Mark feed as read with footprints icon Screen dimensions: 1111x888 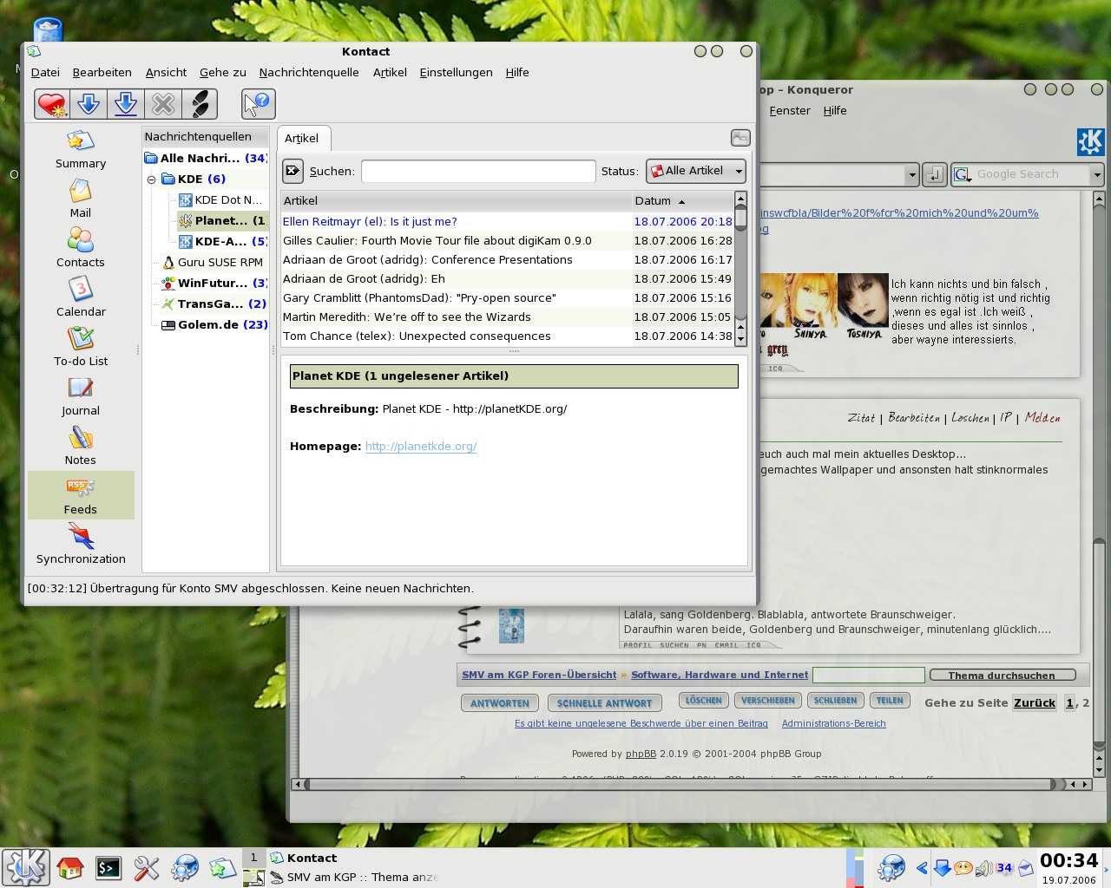[200, 104]
